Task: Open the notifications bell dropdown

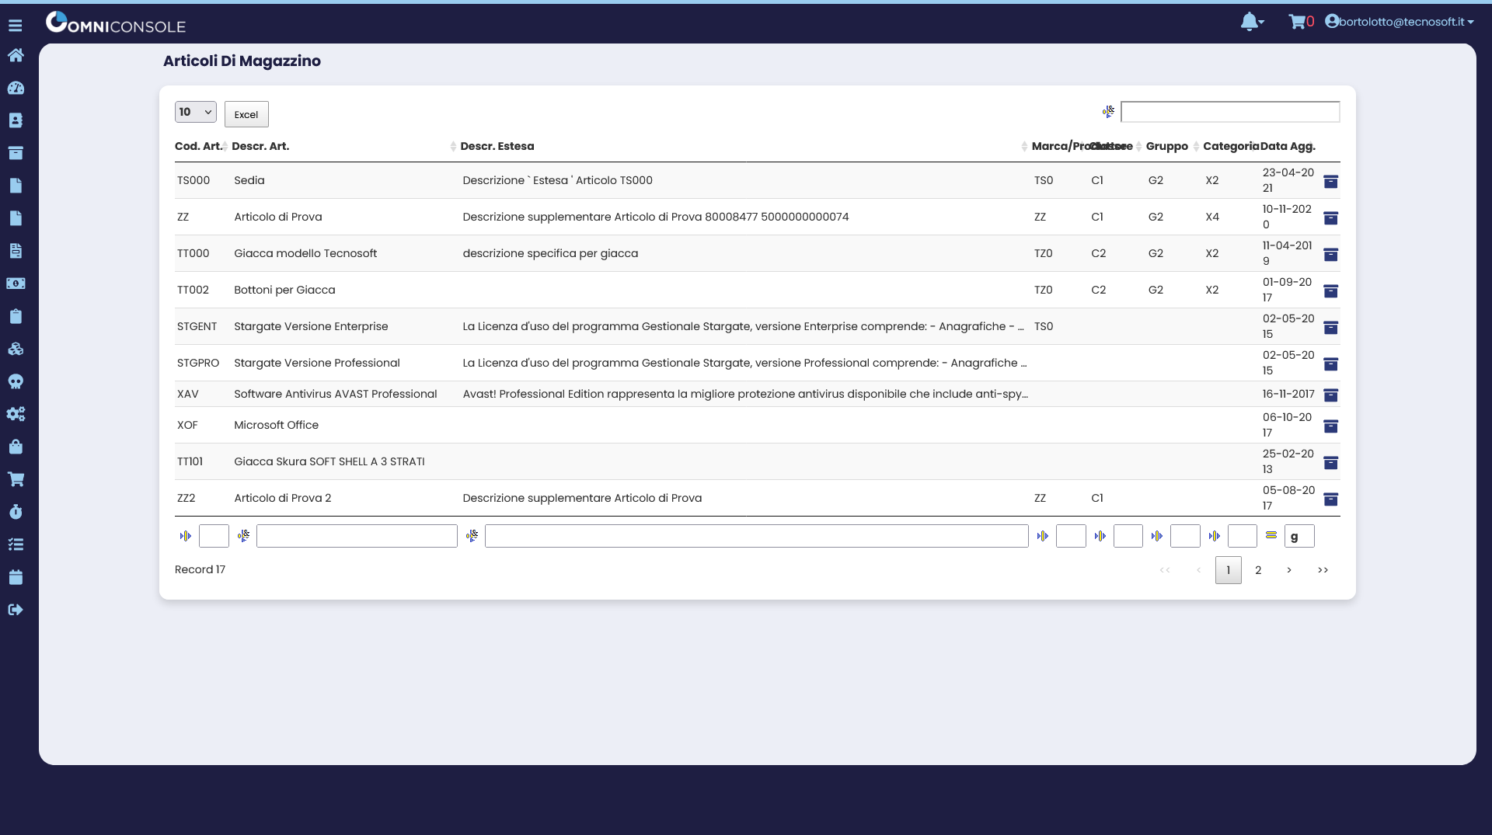Action: [x=1251, y=22]
